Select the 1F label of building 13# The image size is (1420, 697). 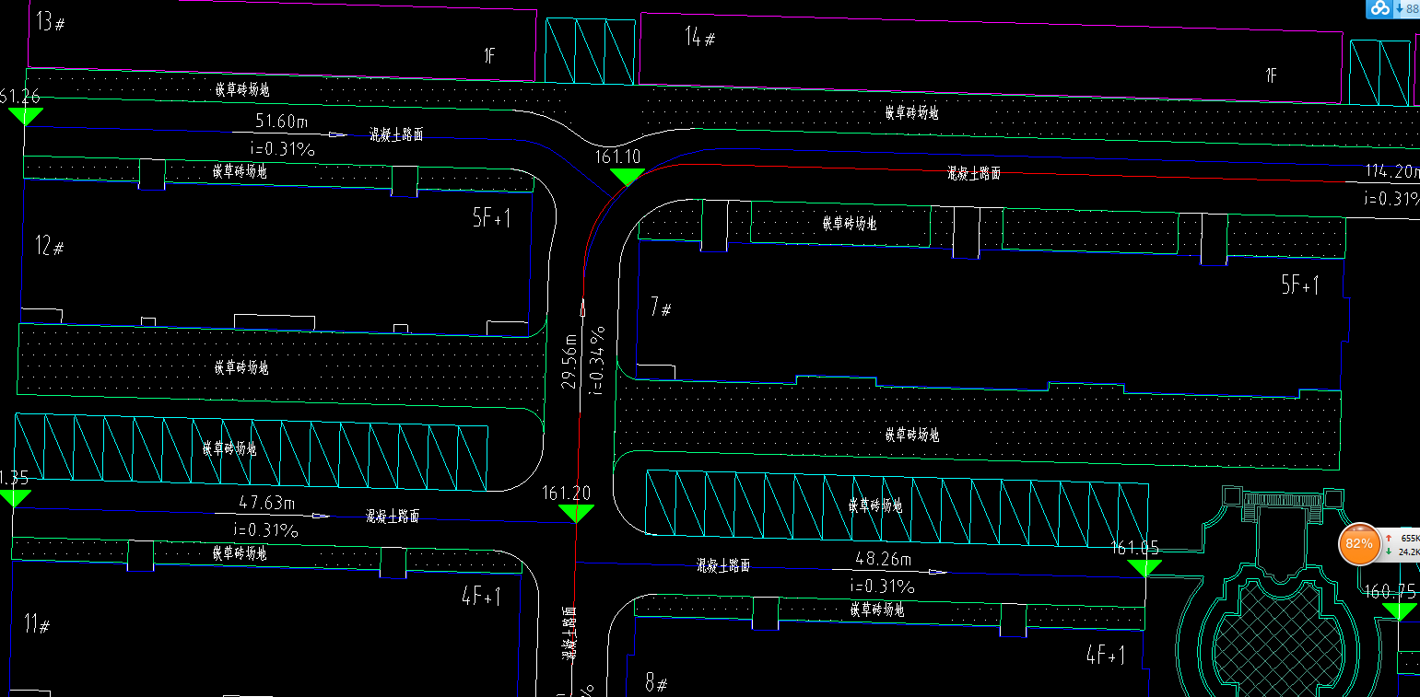pos(490,56)
